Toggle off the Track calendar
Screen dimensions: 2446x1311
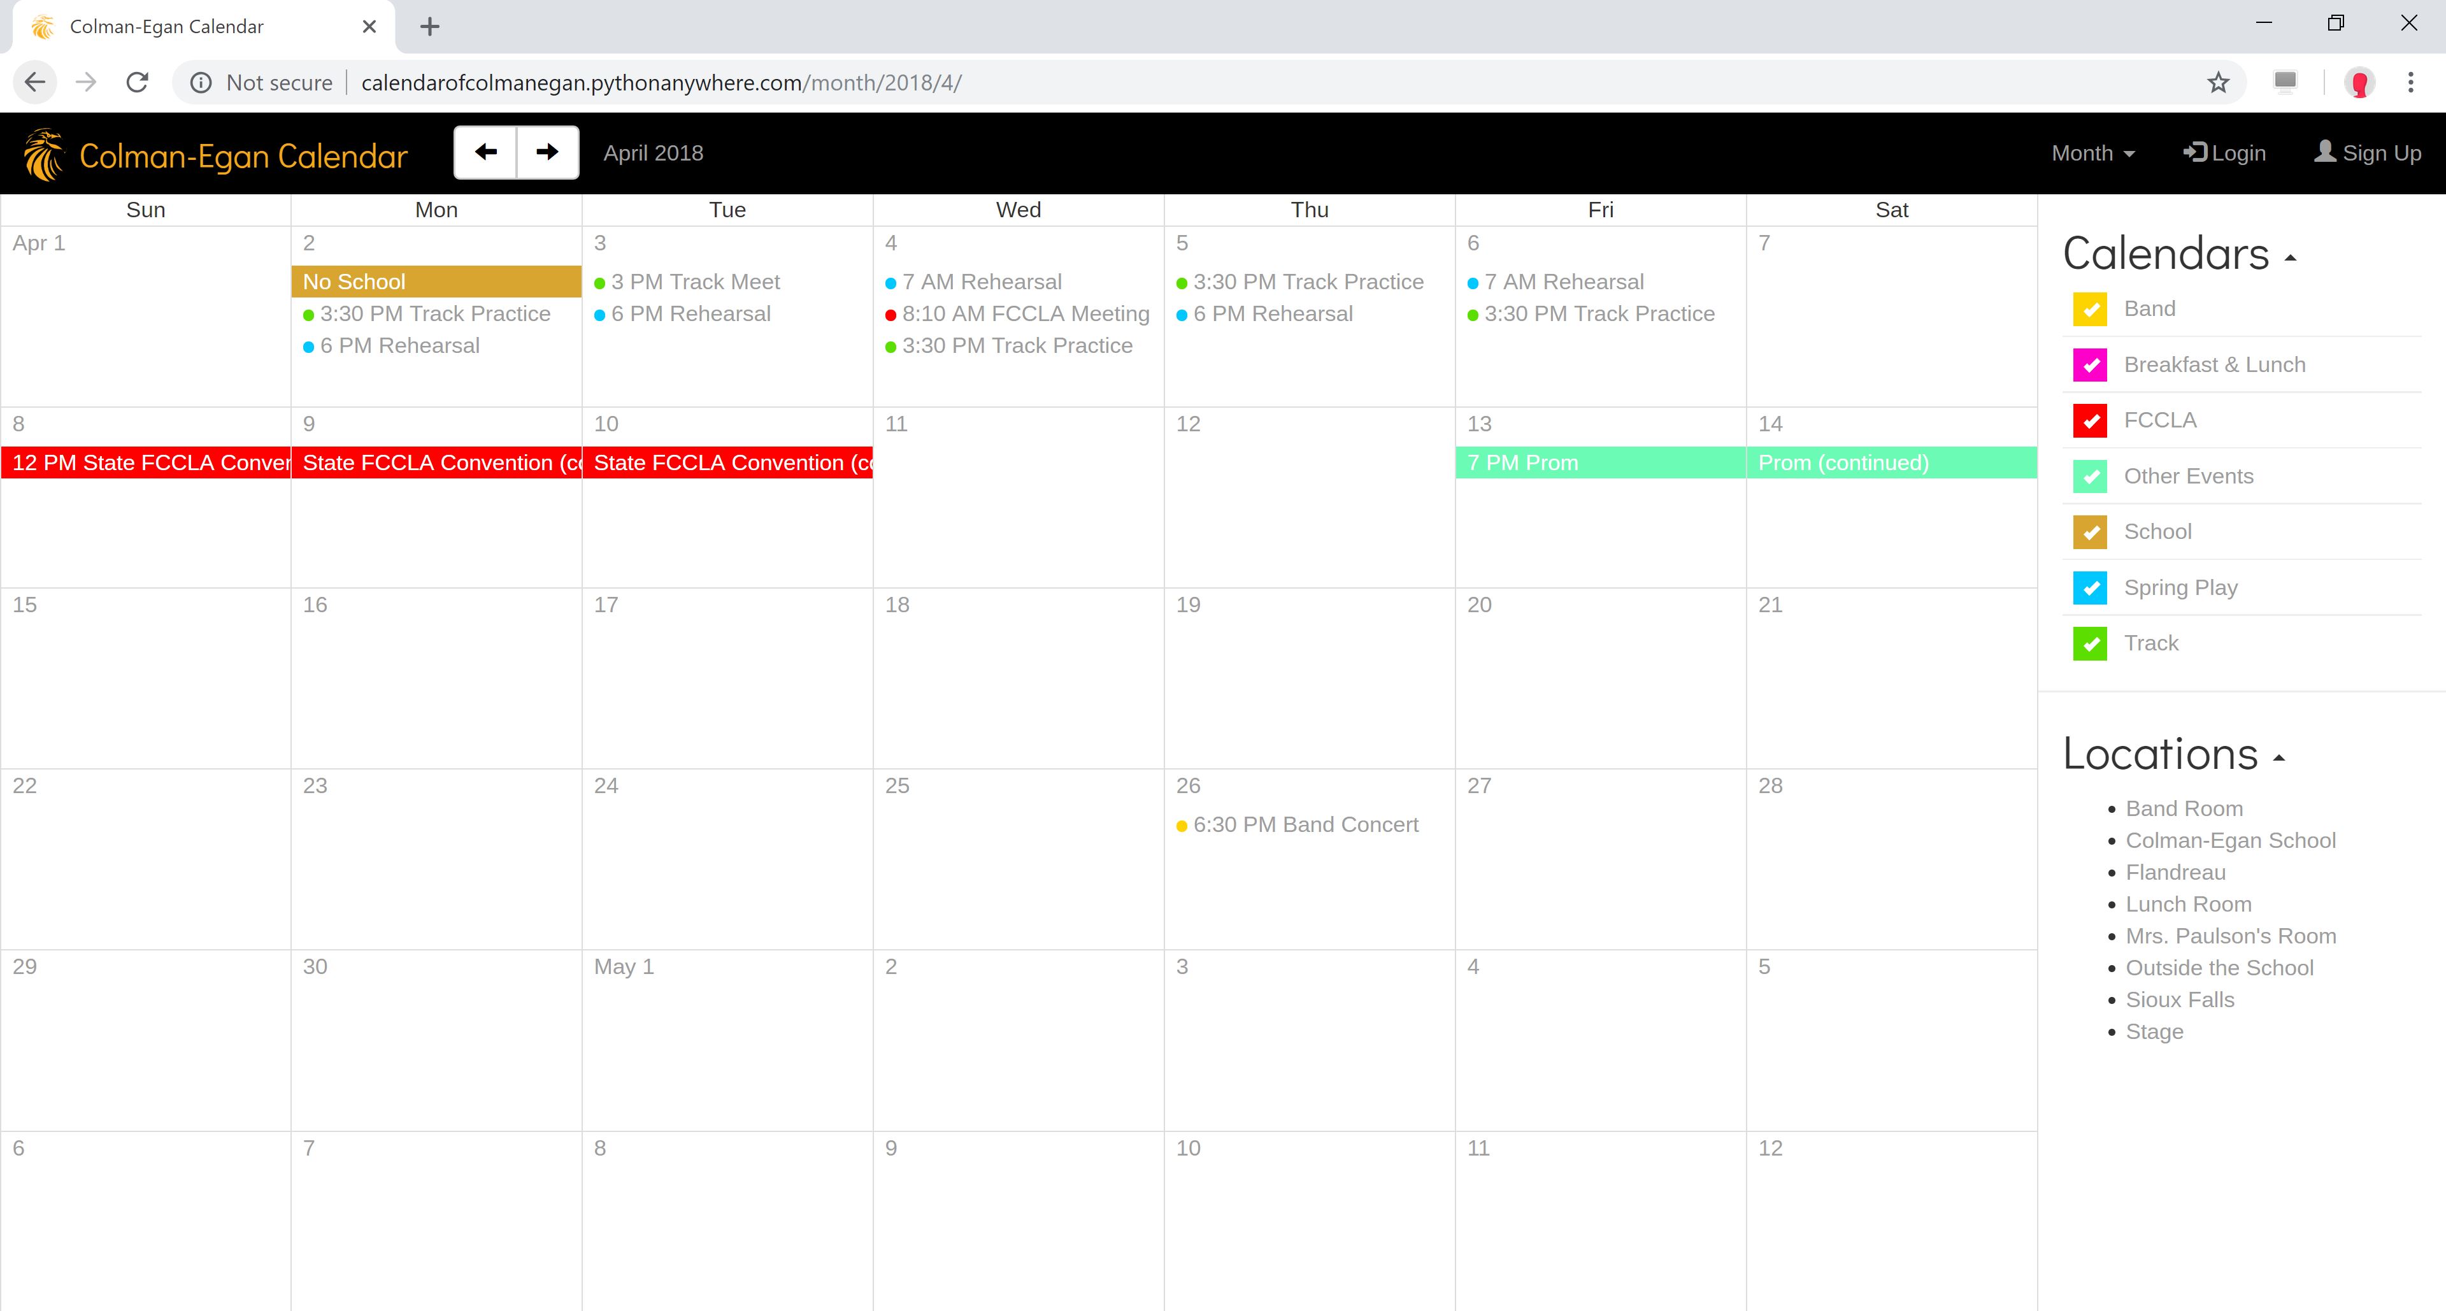[2090, 643]
